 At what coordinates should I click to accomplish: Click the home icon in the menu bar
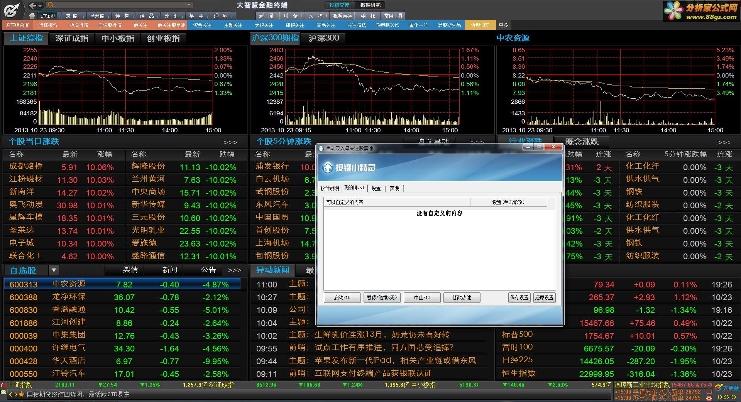(x=32, y=16)
